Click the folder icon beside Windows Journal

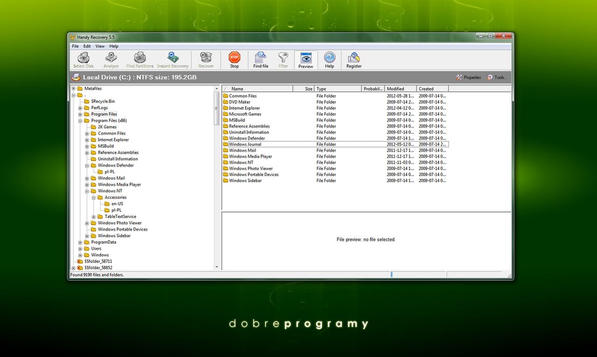(226, 145)
